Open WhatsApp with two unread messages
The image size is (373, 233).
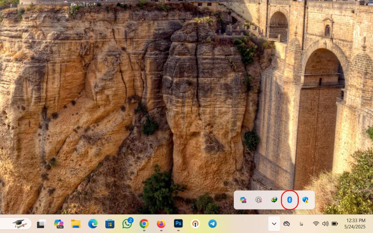coord(127,223)
